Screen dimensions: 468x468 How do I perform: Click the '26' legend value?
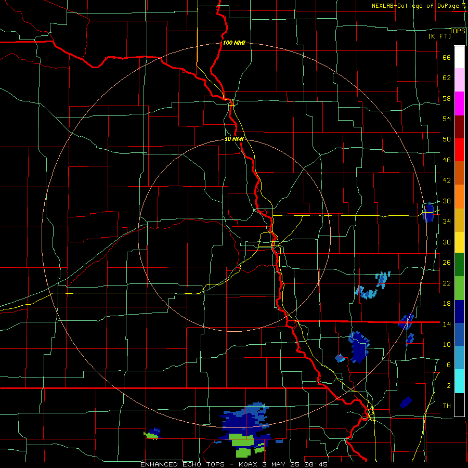(447, 263)
